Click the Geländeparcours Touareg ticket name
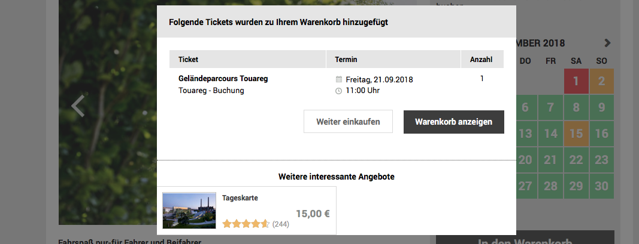Screen dimensions: 639x244 click(223, 79)
